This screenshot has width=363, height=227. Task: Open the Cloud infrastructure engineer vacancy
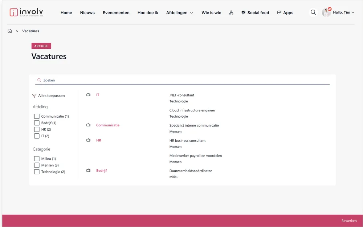[x=192, y=110]
